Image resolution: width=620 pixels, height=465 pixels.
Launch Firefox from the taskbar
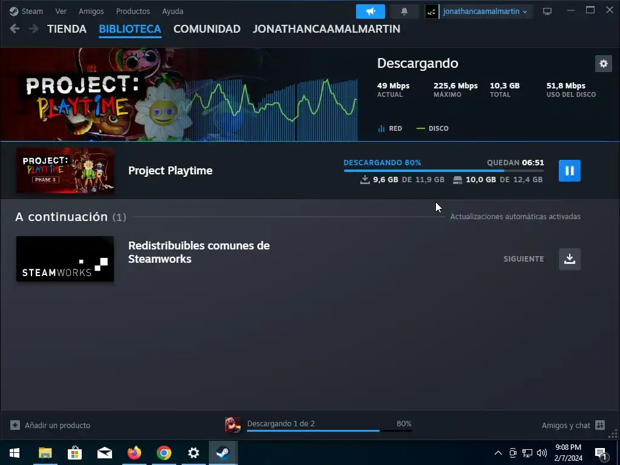[x=134, y=453]
